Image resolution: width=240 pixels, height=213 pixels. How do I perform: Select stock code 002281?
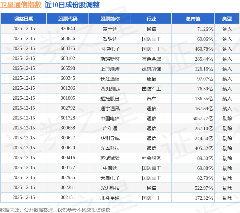click(x=68, y=188)
